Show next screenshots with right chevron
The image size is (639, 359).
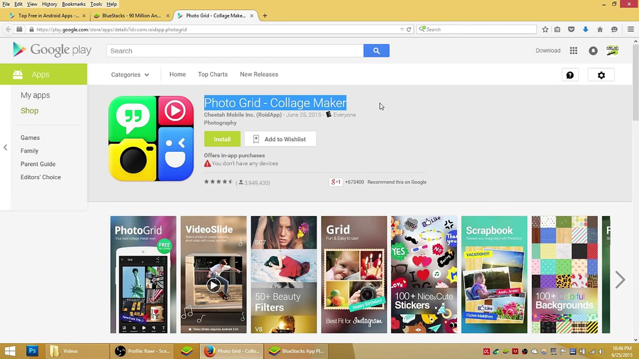pos(620,280)
